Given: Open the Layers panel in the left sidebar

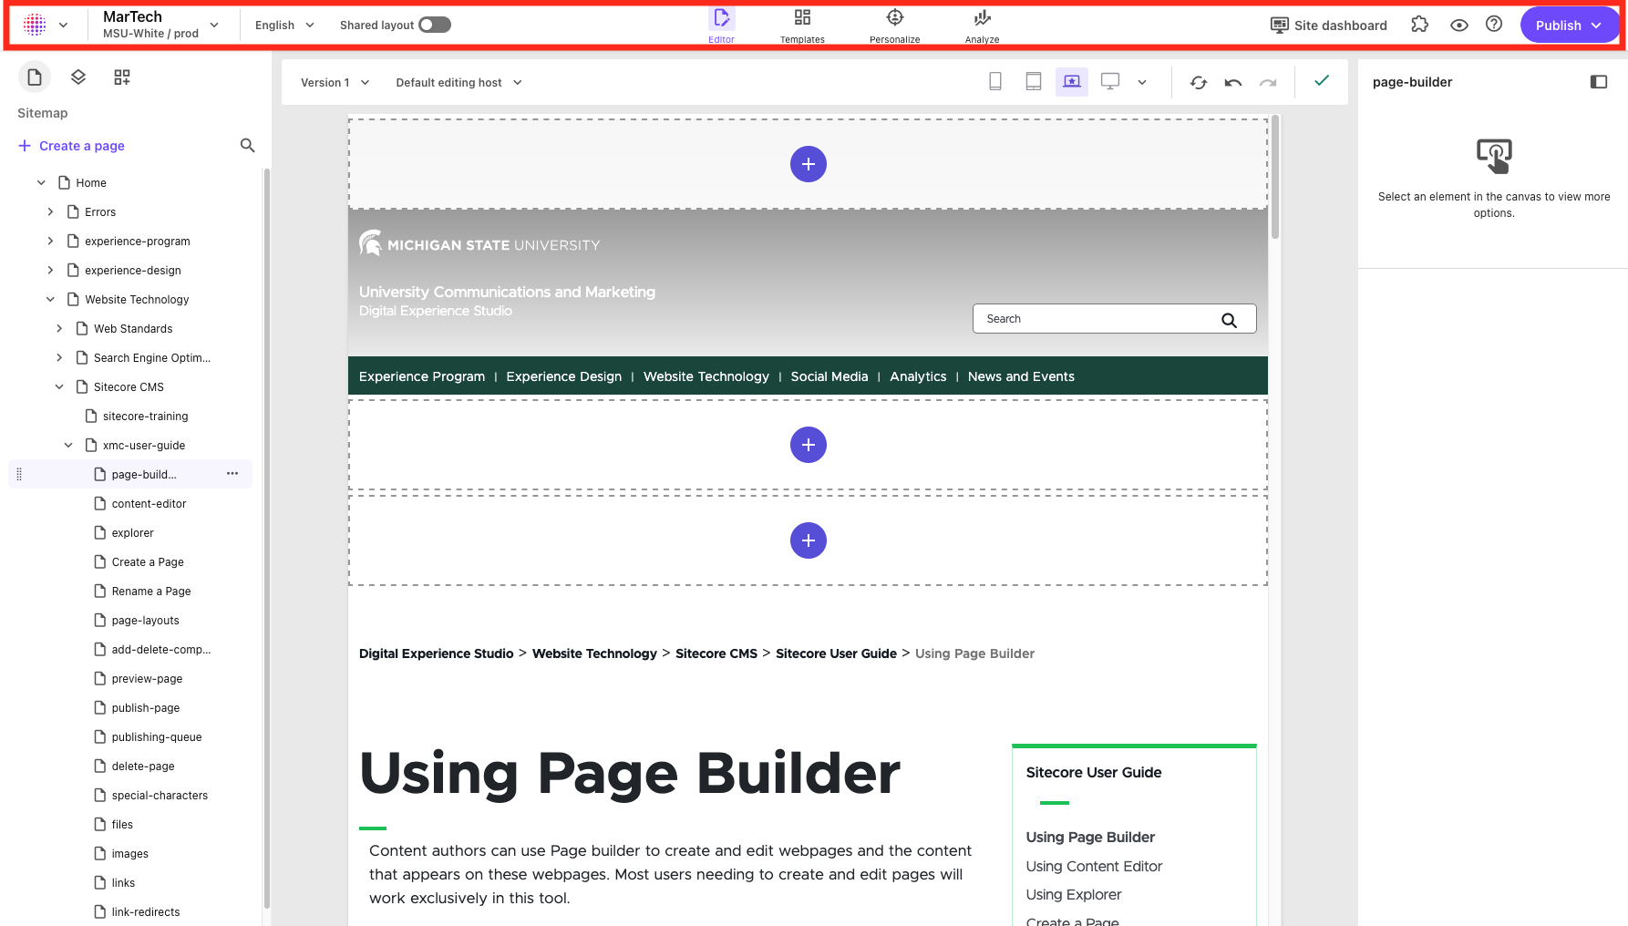Looking at the screenshot, I should [x=77, y=77].
